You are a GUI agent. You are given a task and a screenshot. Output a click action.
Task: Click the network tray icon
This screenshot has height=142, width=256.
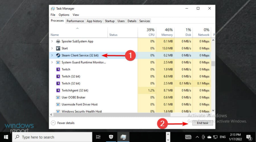pyautogui.click(x=215, y=137)
